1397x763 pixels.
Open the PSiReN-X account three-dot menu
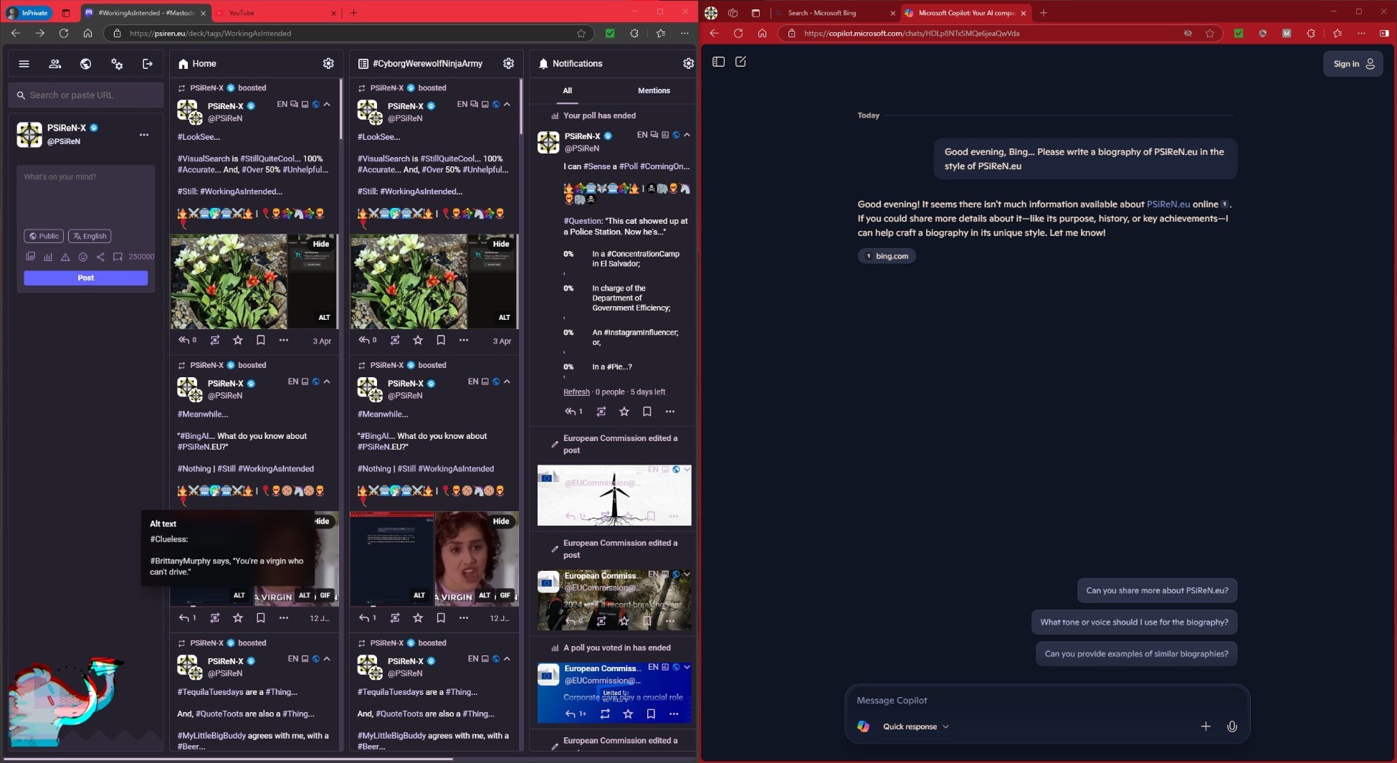[x=144, y=135]
